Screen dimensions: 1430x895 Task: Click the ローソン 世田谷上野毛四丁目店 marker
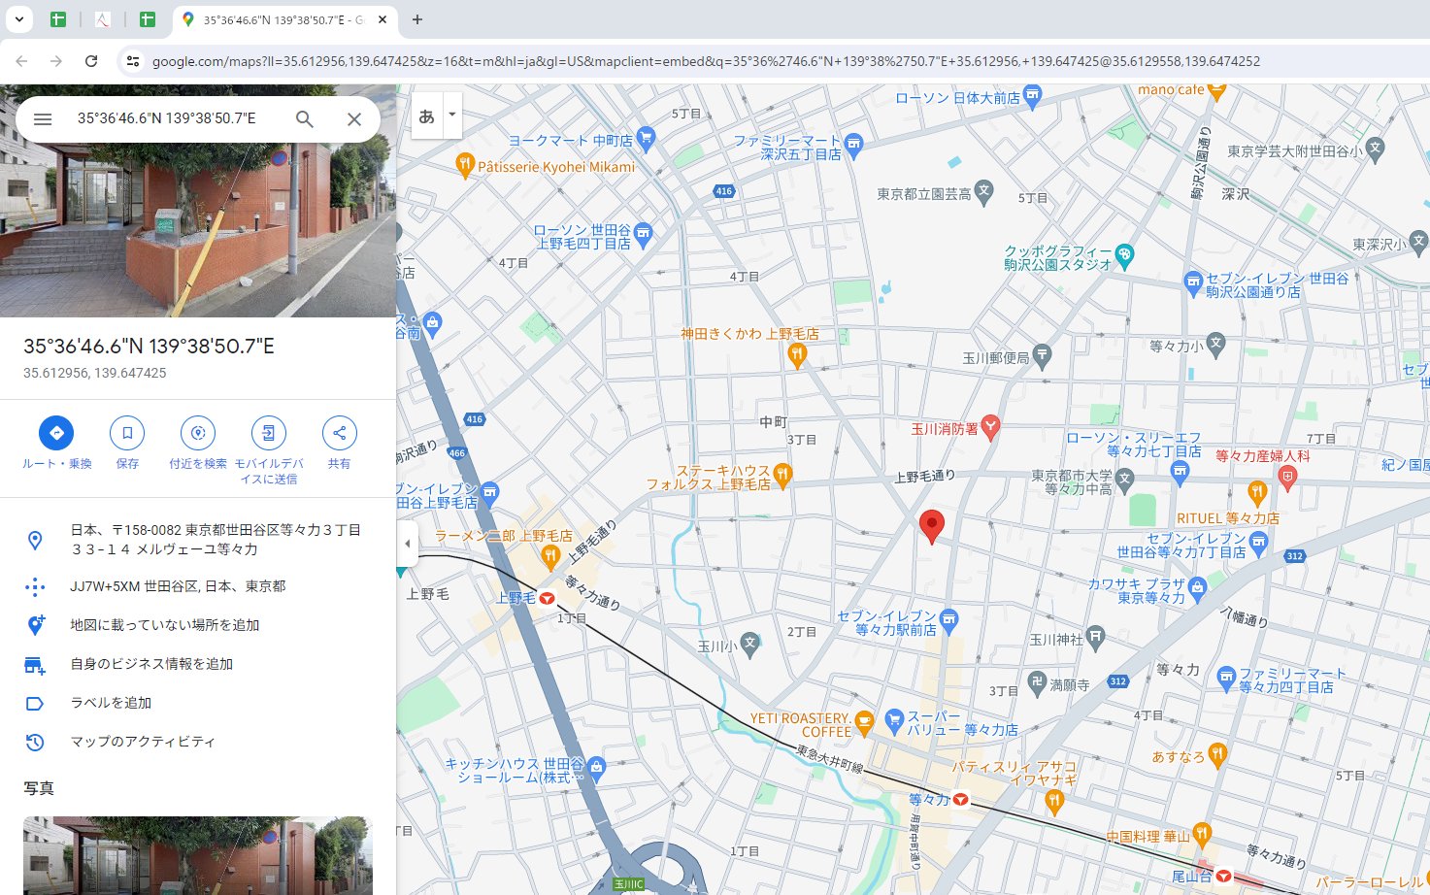pyautogui.click(x=643, y=234)
